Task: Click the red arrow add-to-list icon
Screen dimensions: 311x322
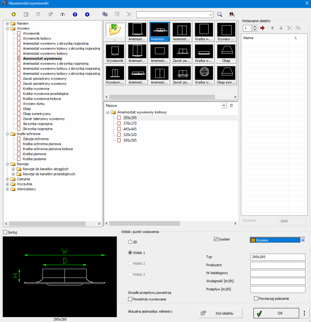Action: click(262, 28)
